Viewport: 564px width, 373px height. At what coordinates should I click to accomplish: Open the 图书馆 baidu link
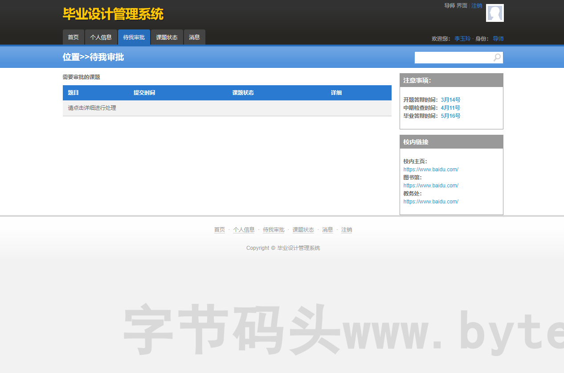[431, 186]
